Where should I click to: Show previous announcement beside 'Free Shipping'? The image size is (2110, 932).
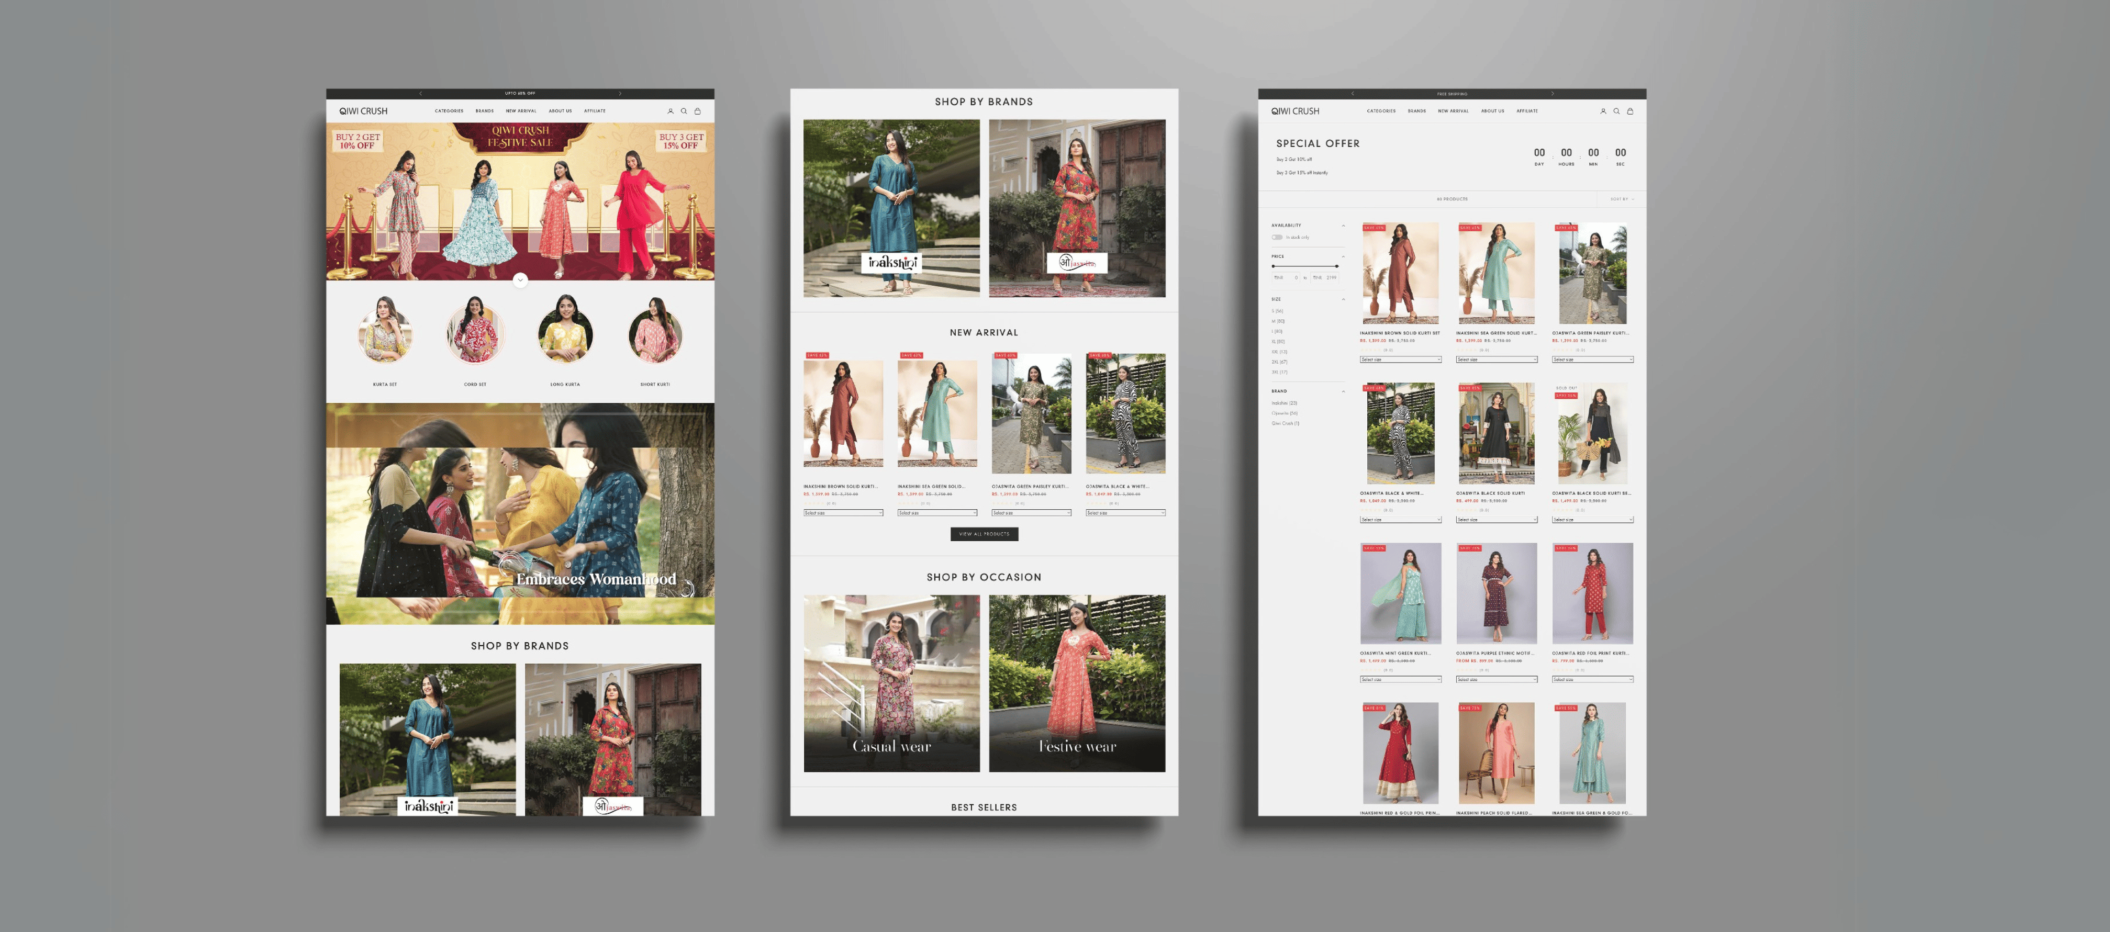click(1353, 93)
